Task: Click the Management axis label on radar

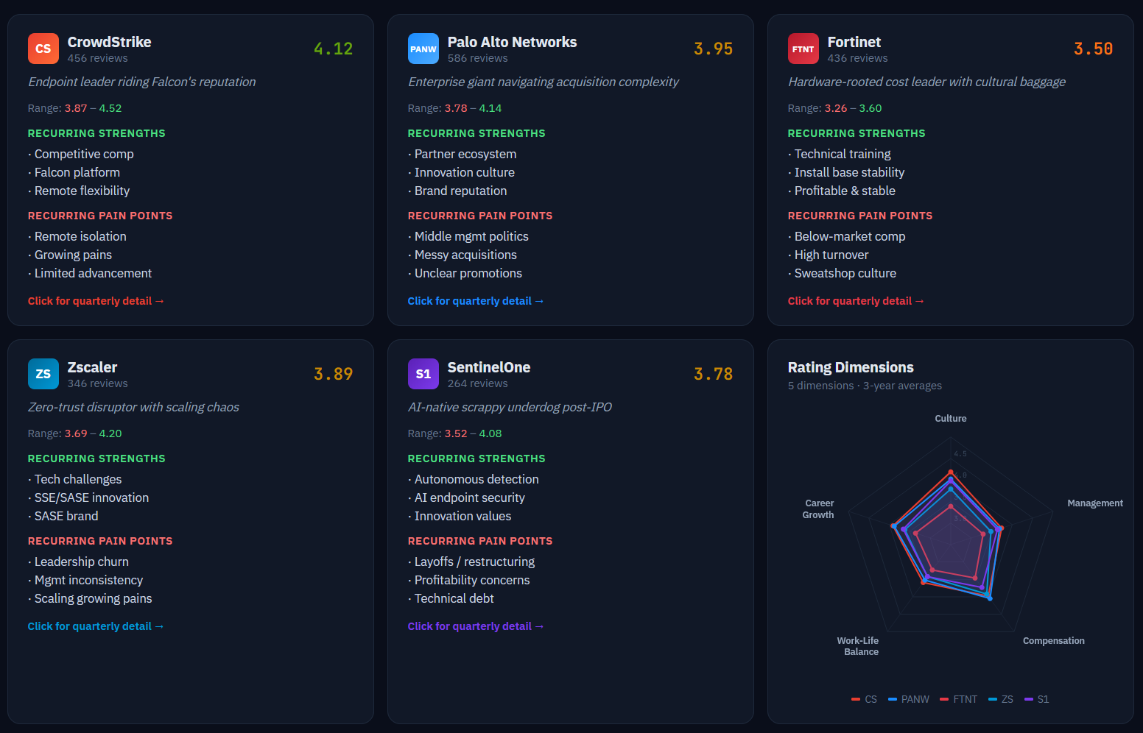Action: tap(1095, 503)
